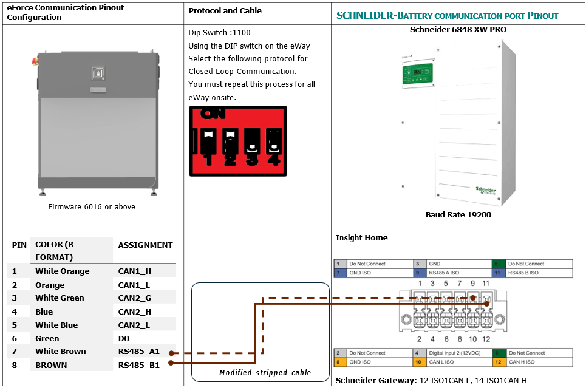The width and height of the screenshot is (586, 388).
Task: Click the blue pin 9 number cell
Action: (419, 273)
